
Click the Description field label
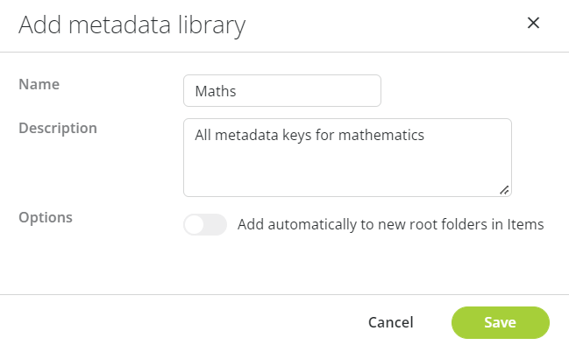point(58,129)
